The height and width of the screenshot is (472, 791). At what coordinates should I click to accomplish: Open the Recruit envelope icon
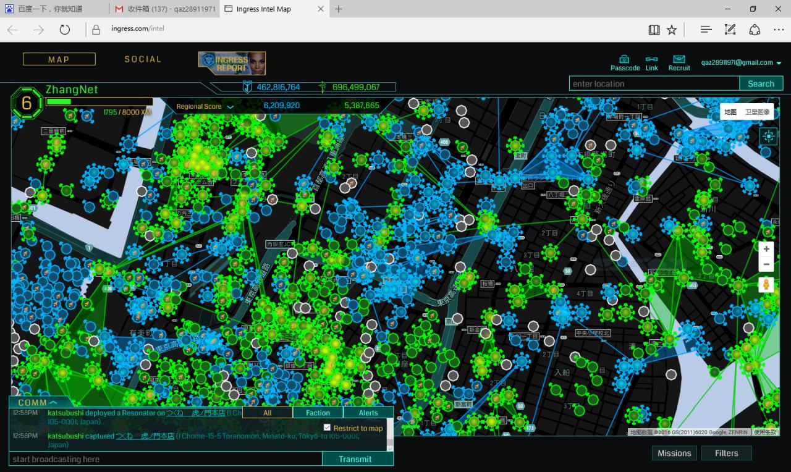pyautogui.click(x=679, y=59)
